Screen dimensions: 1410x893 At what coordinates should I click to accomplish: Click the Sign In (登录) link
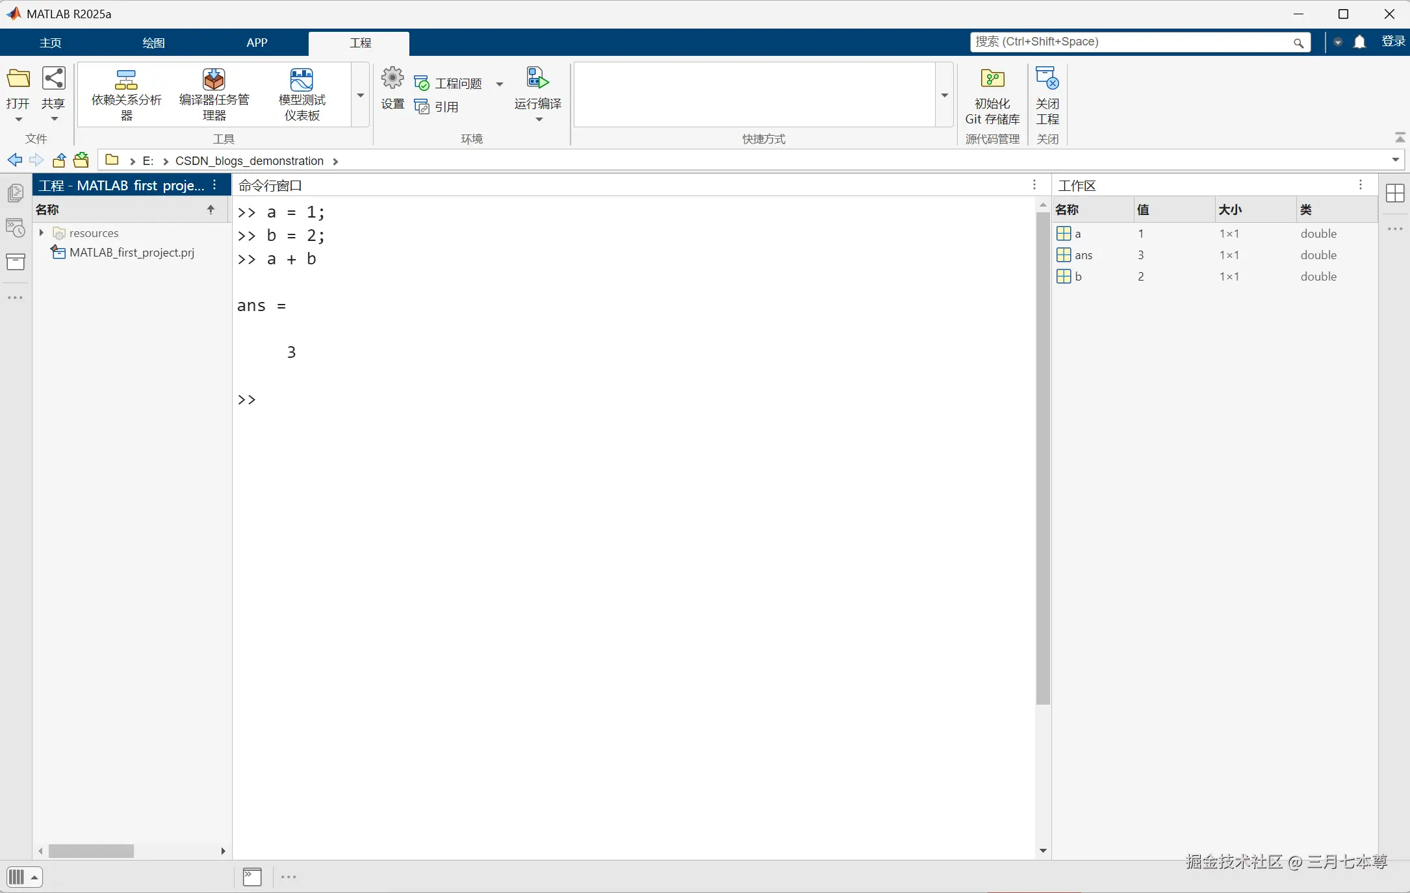(1393, 42)
